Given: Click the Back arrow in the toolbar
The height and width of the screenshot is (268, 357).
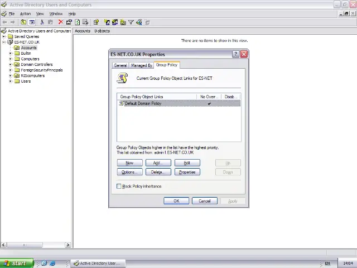Looking at the screenshot, I should click(x=4, y=22).
